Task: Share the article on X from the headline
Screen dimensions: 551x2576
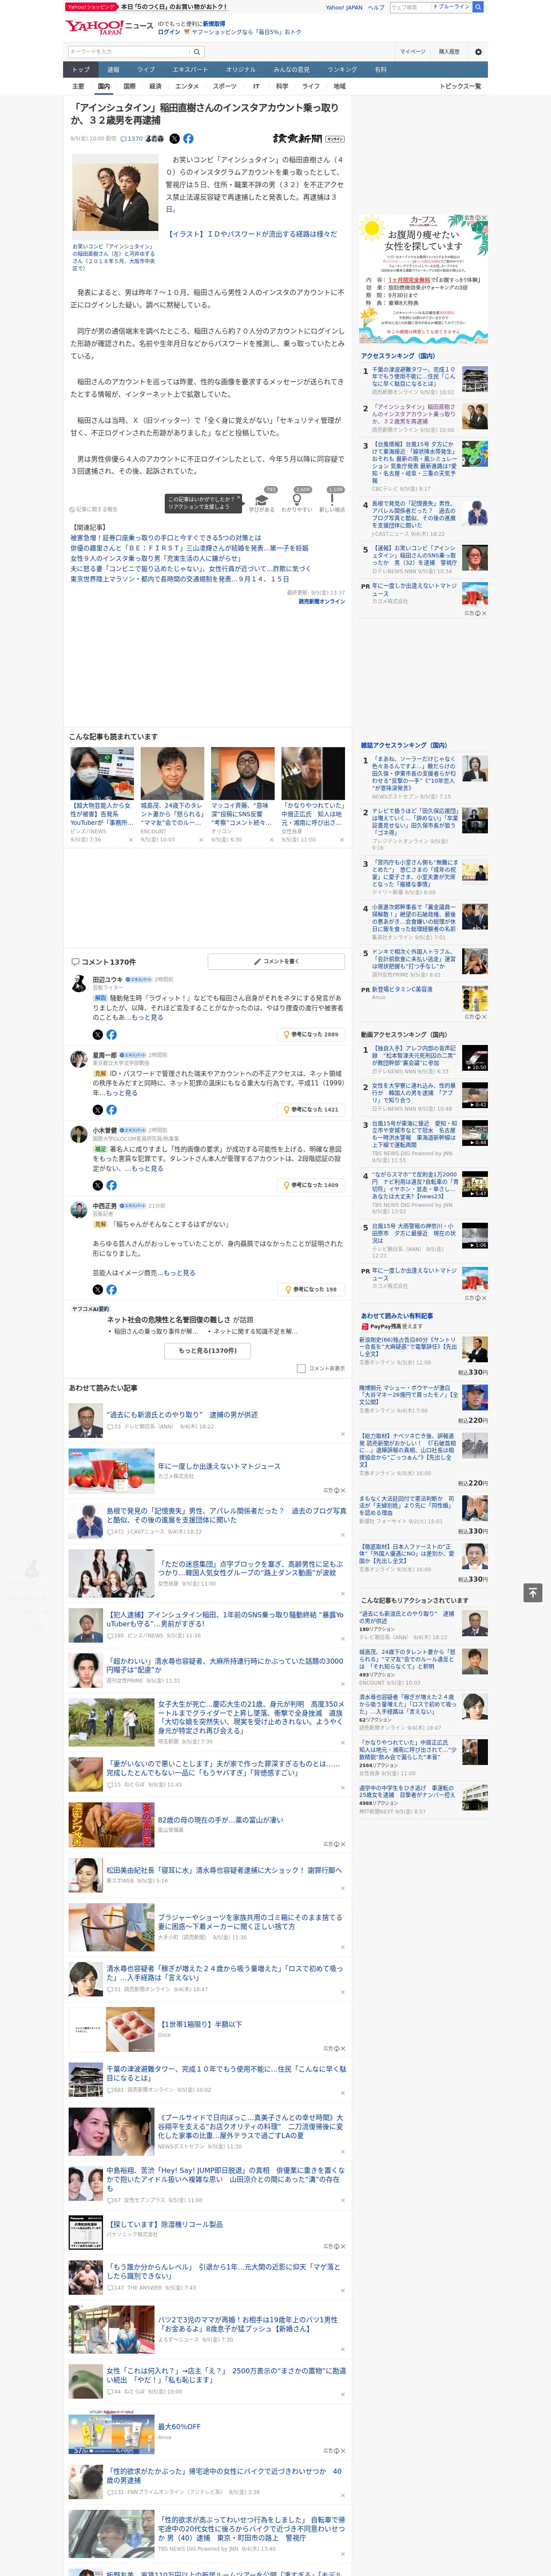Action: click(174, 139)
